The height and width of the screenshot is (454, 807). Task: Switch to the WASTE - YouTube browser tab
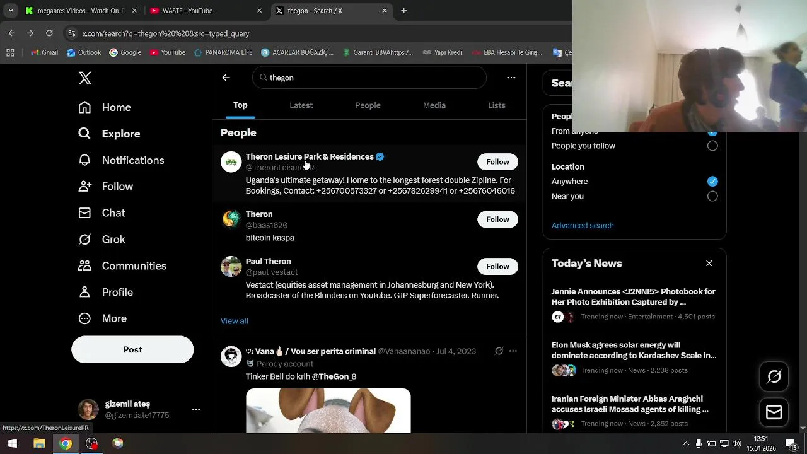[x=206, y=11]
